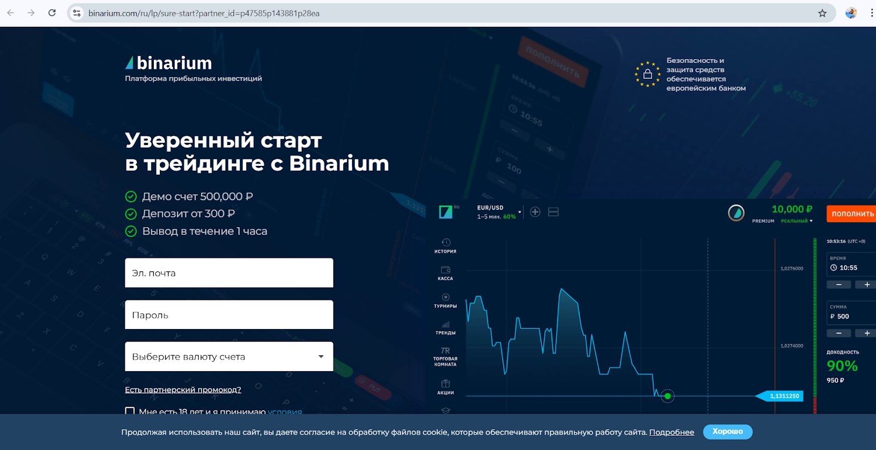The width and height of the screenshot is (876, 450).
Task: Click Есть партнерский промокод? link
Action: [183, 389]
